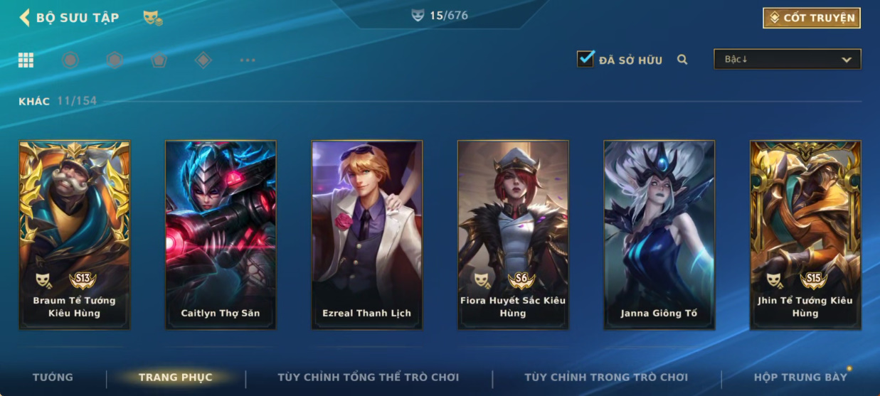The image size is (880, 396).
Task: Select the hexagon rarity filter icon
Action: click(x=115, y=60)
